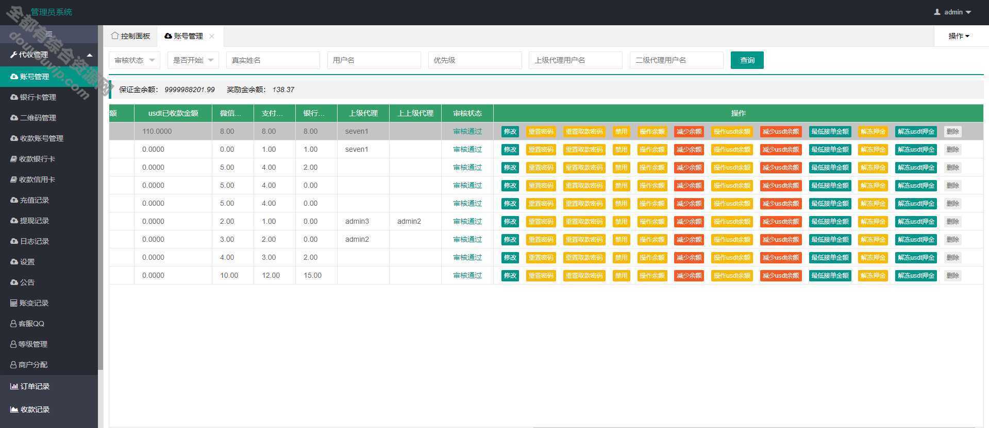Click 重置取款密码 in the second seven1 row
This screenshot has height=428, width=989.
tap(584, 150)
